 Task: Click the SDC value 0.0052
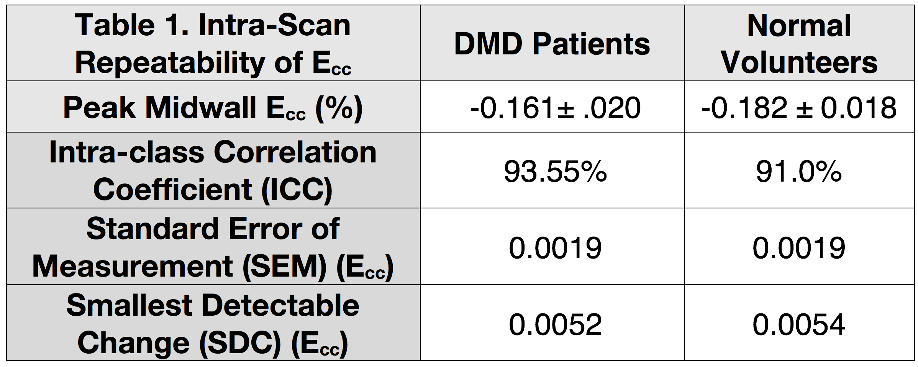click(x=555, y=324)
